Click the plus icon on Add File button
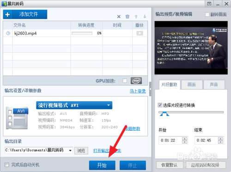 tap(7, 14)
